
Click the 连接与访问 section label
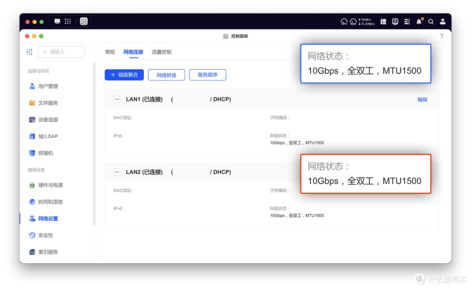click(38, 71)
